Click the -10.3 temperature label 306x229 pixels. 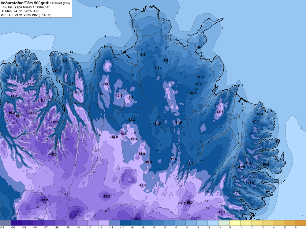[155, 68]
